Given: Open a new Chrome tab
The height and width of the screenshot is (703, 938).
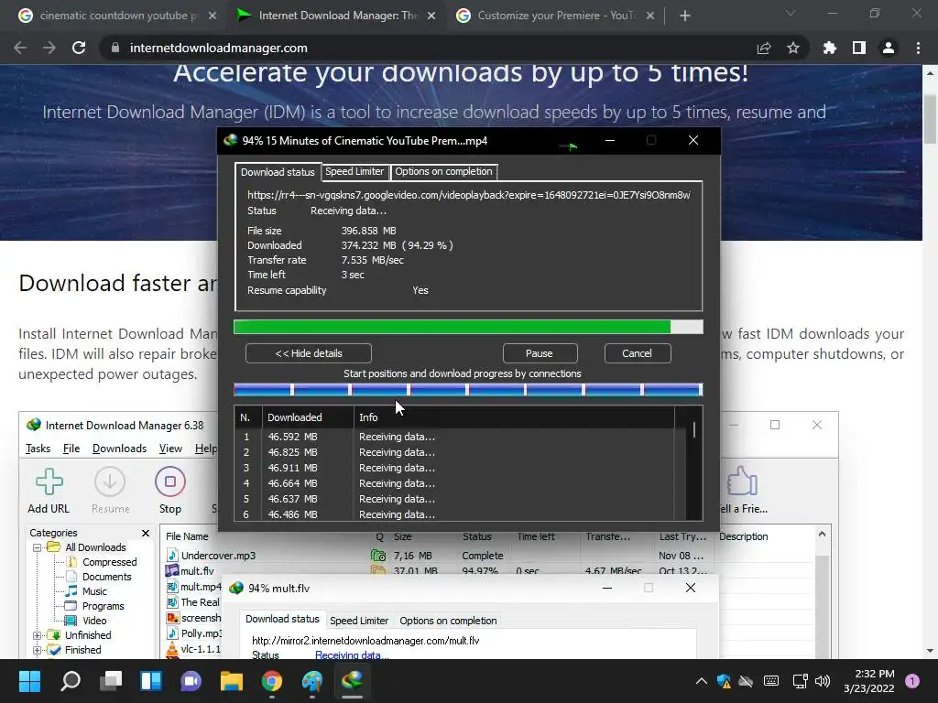Looking at the screenshot, I should coord(685,16).
